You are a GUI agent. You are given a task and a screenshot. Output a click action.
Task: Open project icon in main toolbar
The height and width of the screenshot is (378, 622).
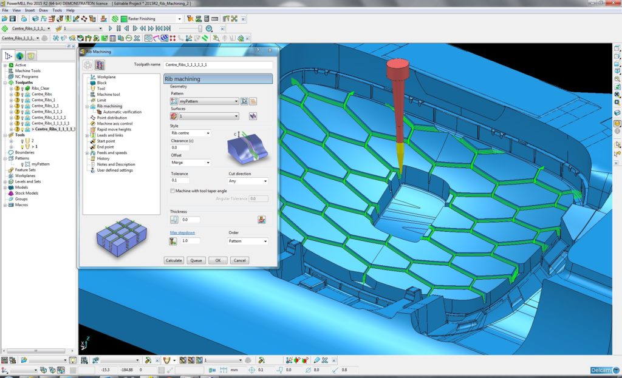pyautogui.click(x=4, y=19)
